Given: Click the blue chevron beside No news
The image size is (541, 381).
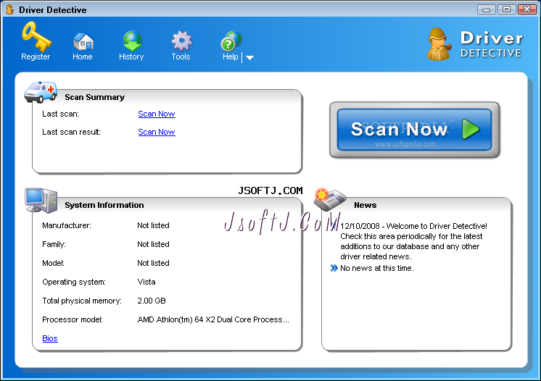Looking at the screenshot, I should pos(334,268).
